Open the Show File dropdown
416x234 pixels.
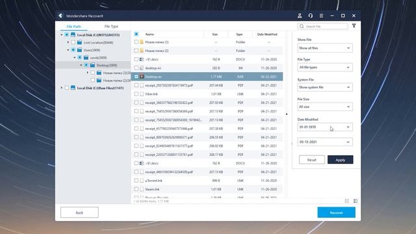click(325, 48)
